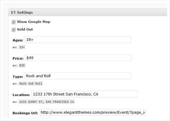Click into the Price field showing $49
This screenshot has width=170, height=121.
[78, 58]
